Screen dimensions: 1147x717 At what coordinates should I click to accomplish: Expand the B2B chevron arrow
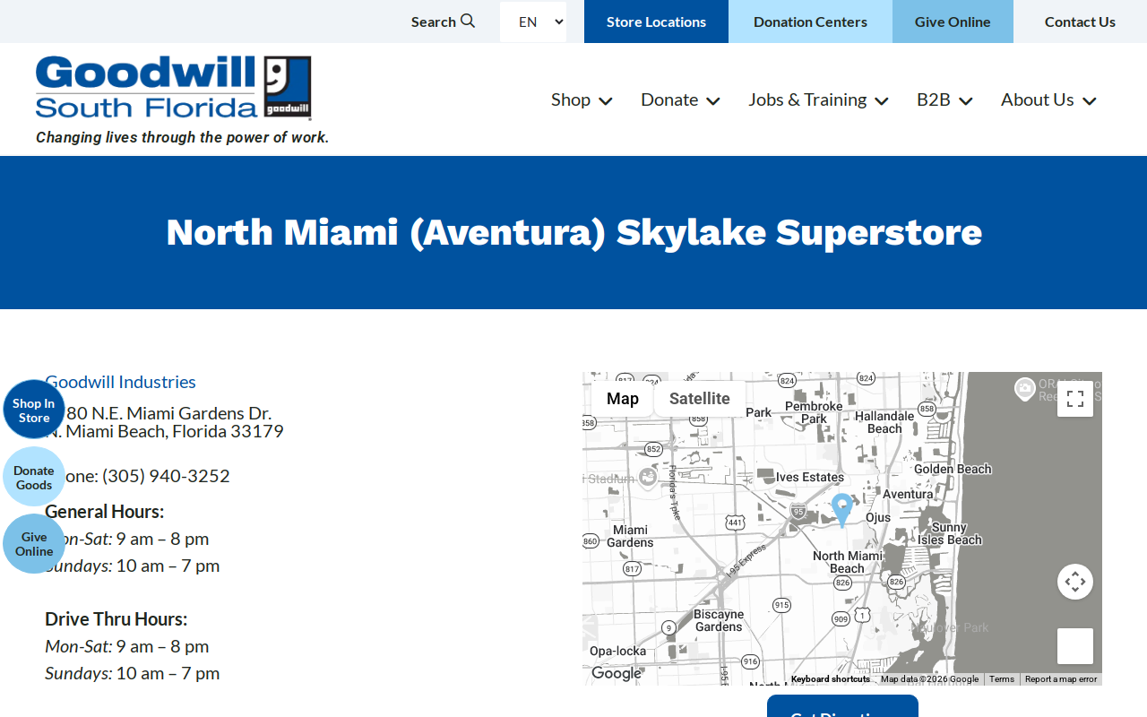tap(966, 101)
